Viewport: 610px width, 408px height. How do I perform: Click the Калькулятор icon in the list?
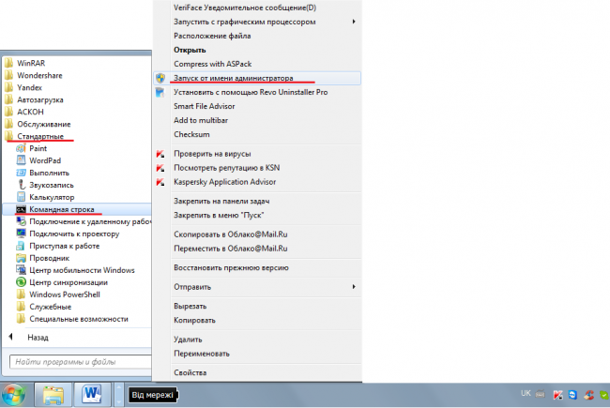[x=21, y=197]
